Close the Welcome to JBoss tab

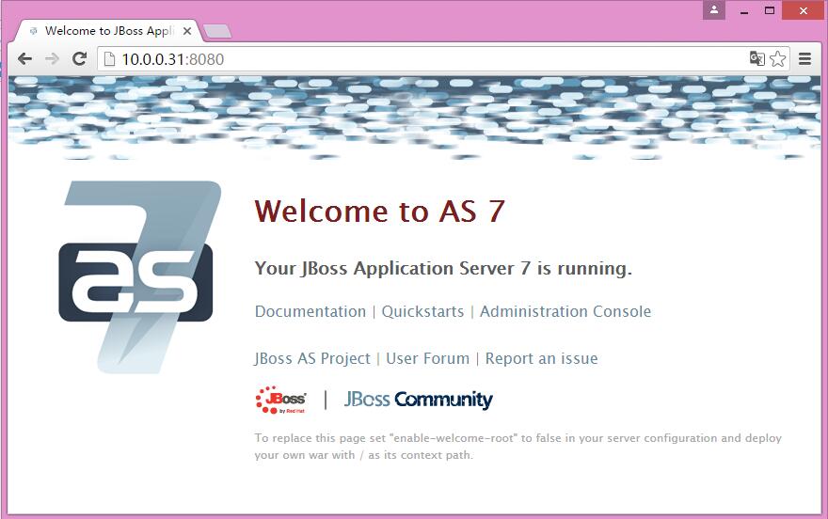[187, 31]
